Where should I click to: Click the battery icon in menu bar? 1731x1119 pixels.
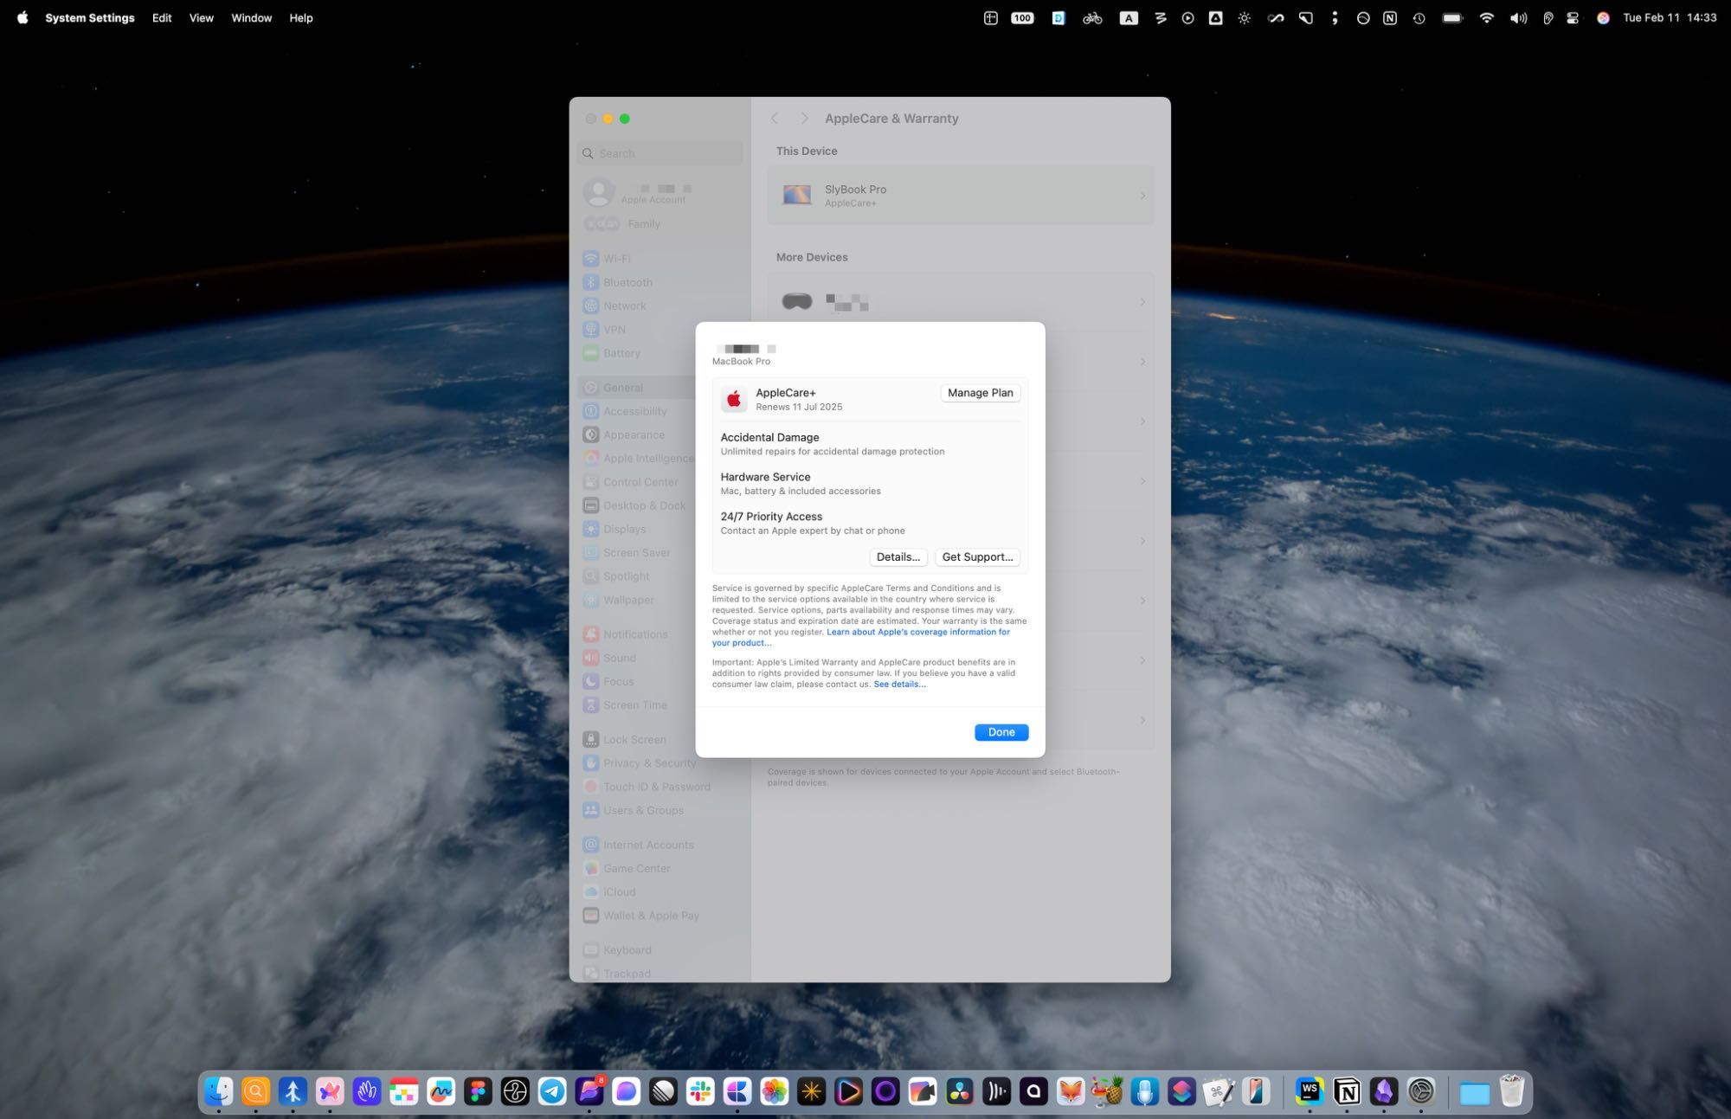click(x=1452, y=17)
